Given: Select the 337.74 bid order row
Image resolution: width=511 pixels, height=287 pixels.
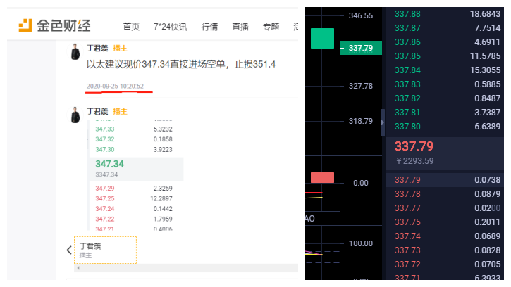Looking at the screenshot, I should point(445,236).
